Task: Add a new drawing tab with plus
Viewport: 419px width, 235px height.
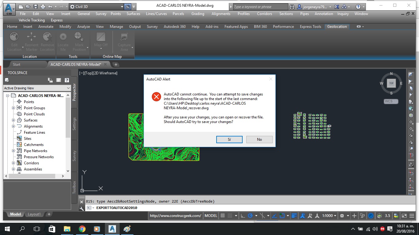Action: (116, 65)
